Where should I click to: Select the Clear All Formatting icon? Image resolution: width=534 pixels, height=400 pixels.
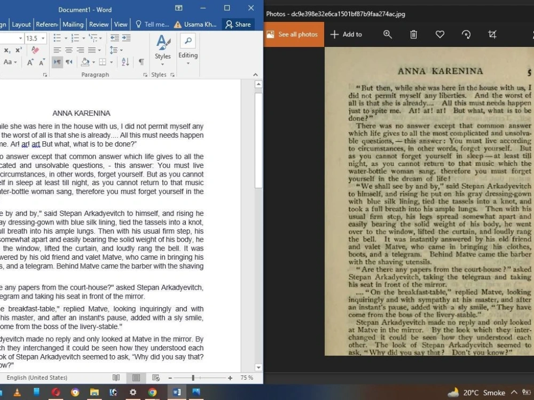35,50
